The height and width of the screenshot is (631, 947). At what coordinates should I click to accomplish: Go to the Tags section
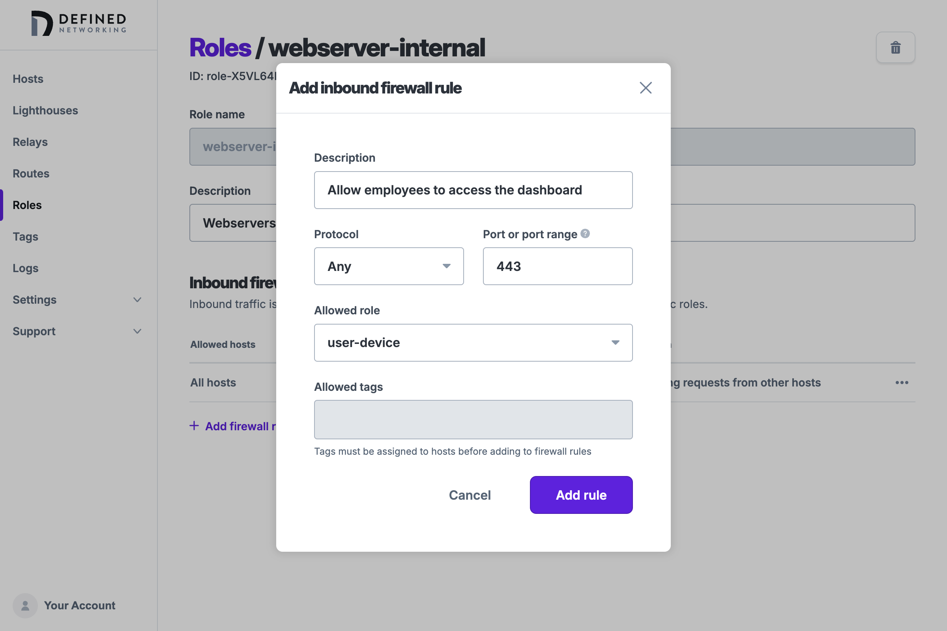click(x=25, y=237)
